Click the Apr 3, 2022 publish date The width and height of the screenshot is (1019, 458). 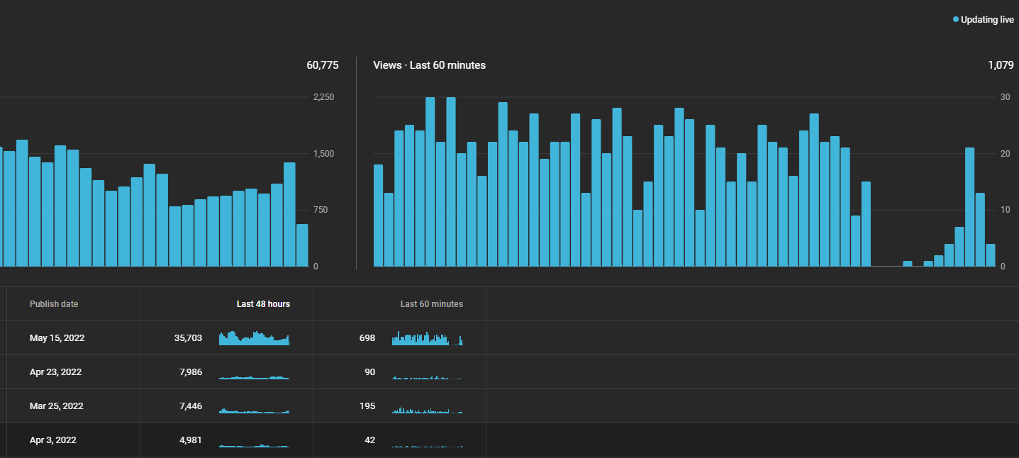click(53, 440)
